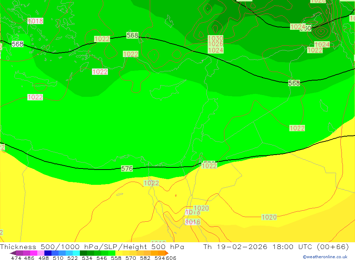
Task: Click the 1026 pressure label
Action: [x=215, y=44]
